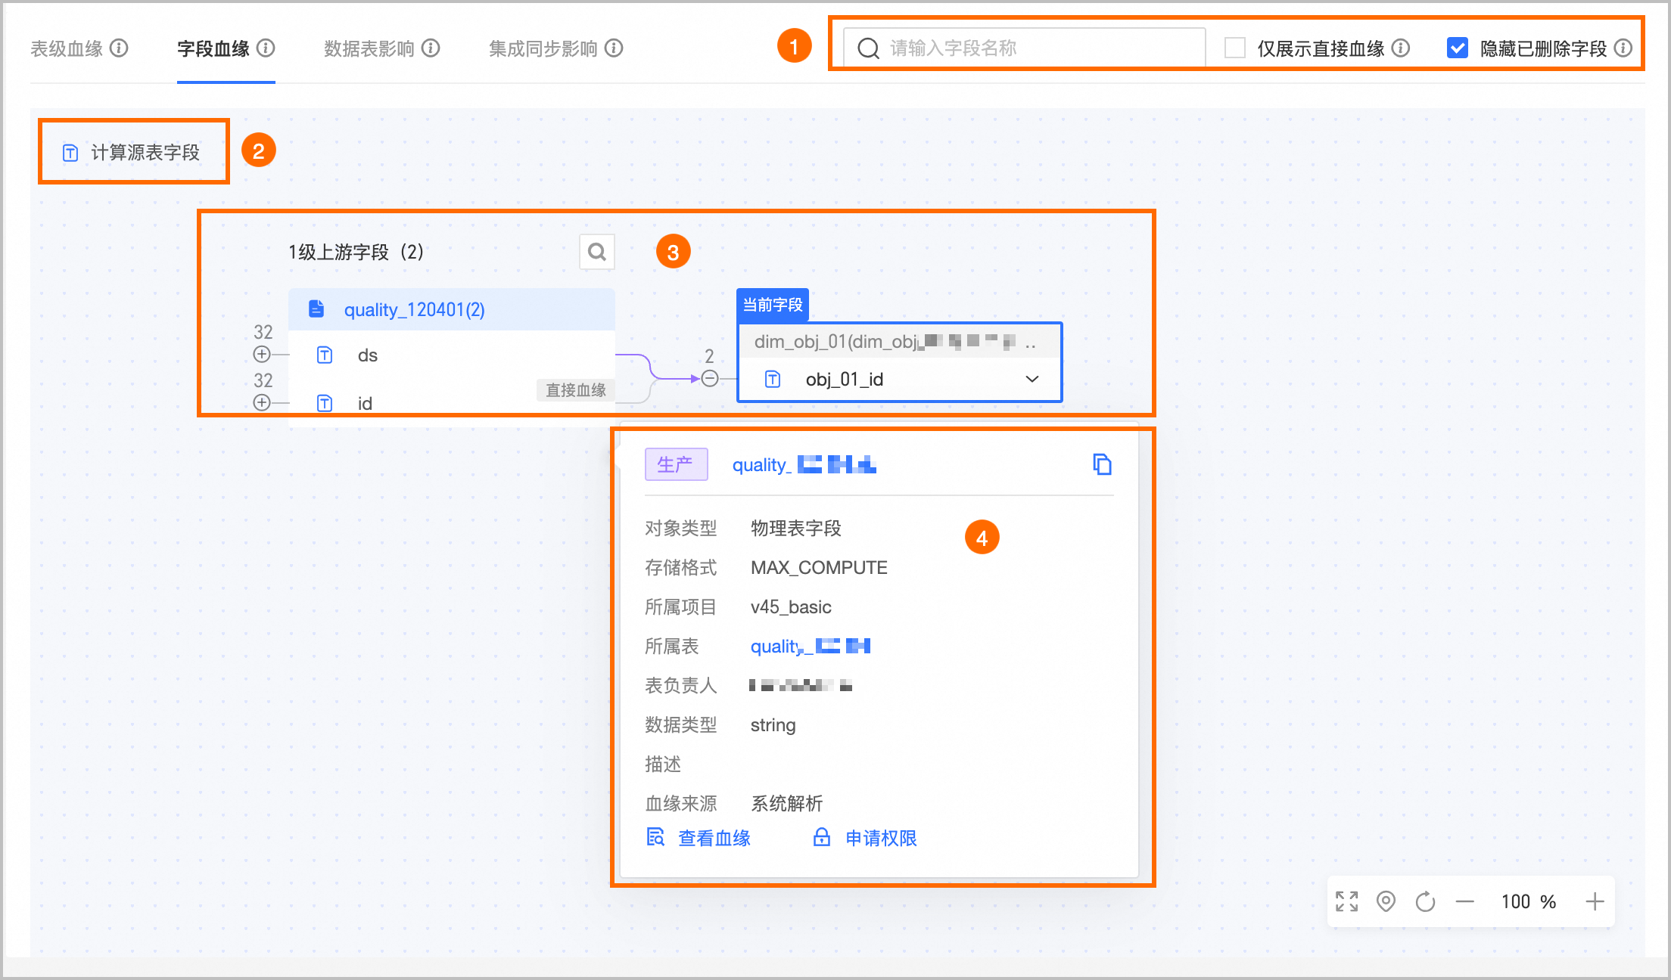
Task: Click the refresh lineage canvas icon
Action: tap(1425, 901)
